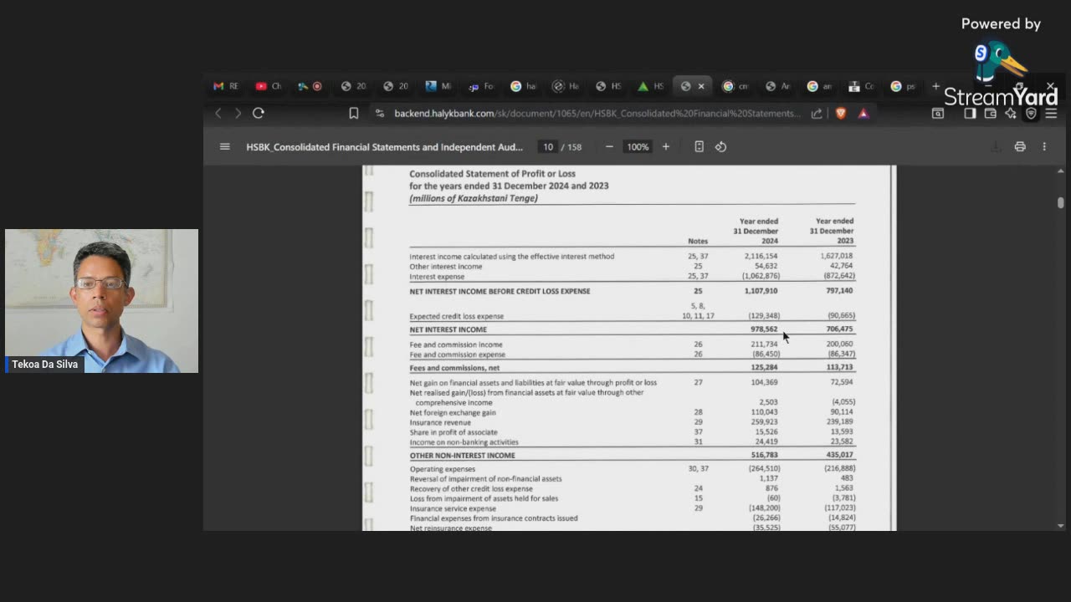Click the scroll down arrow of the scrollbar
The width and height of the screenshot is (1071, 602).
(1061, 525)
